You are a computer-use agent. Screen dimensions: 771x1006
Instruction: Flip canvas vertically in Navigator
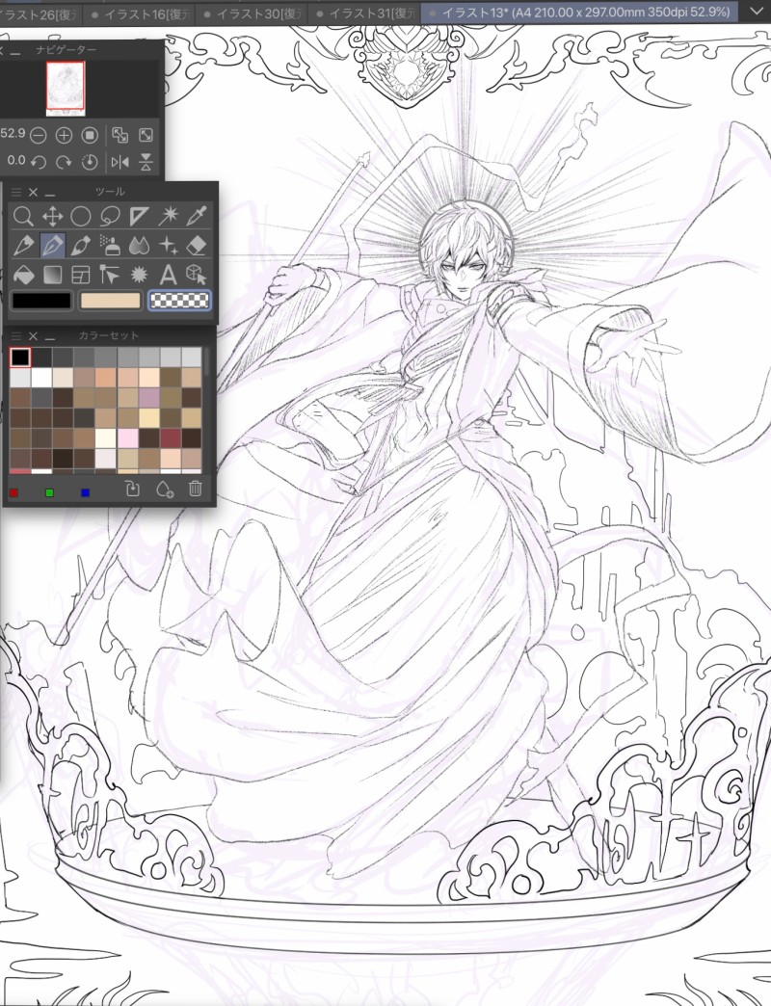(146, 162)
